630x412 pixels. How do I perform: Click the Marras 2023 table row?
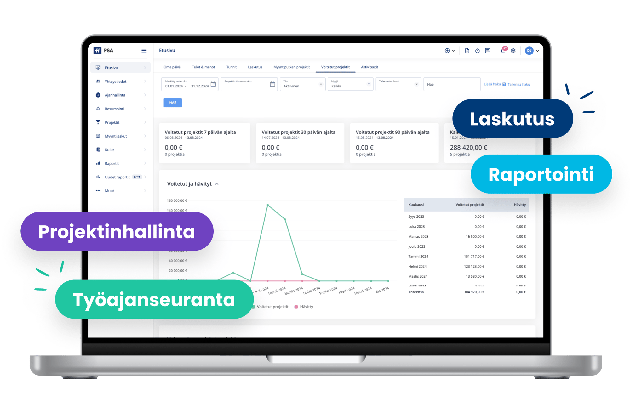click(x=467, y=236)
